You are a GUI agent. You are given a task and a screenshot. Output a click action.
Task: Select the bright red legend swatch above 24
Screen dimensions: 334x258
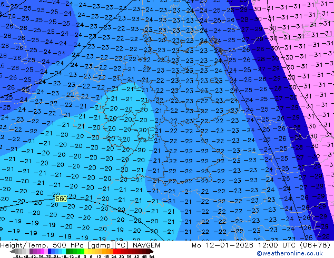115,251
